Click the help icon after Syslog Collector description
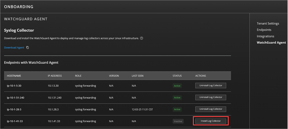This screenshot has width=288, height=129. point(141,39)
